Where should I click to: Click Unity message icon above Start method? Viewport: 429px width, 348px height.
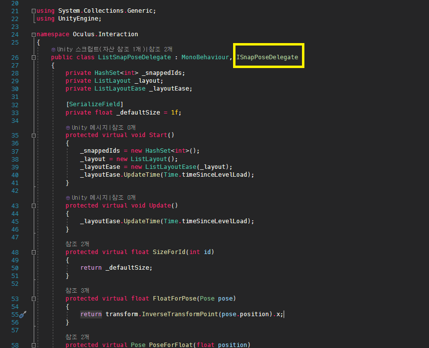[x=68, y=128]
